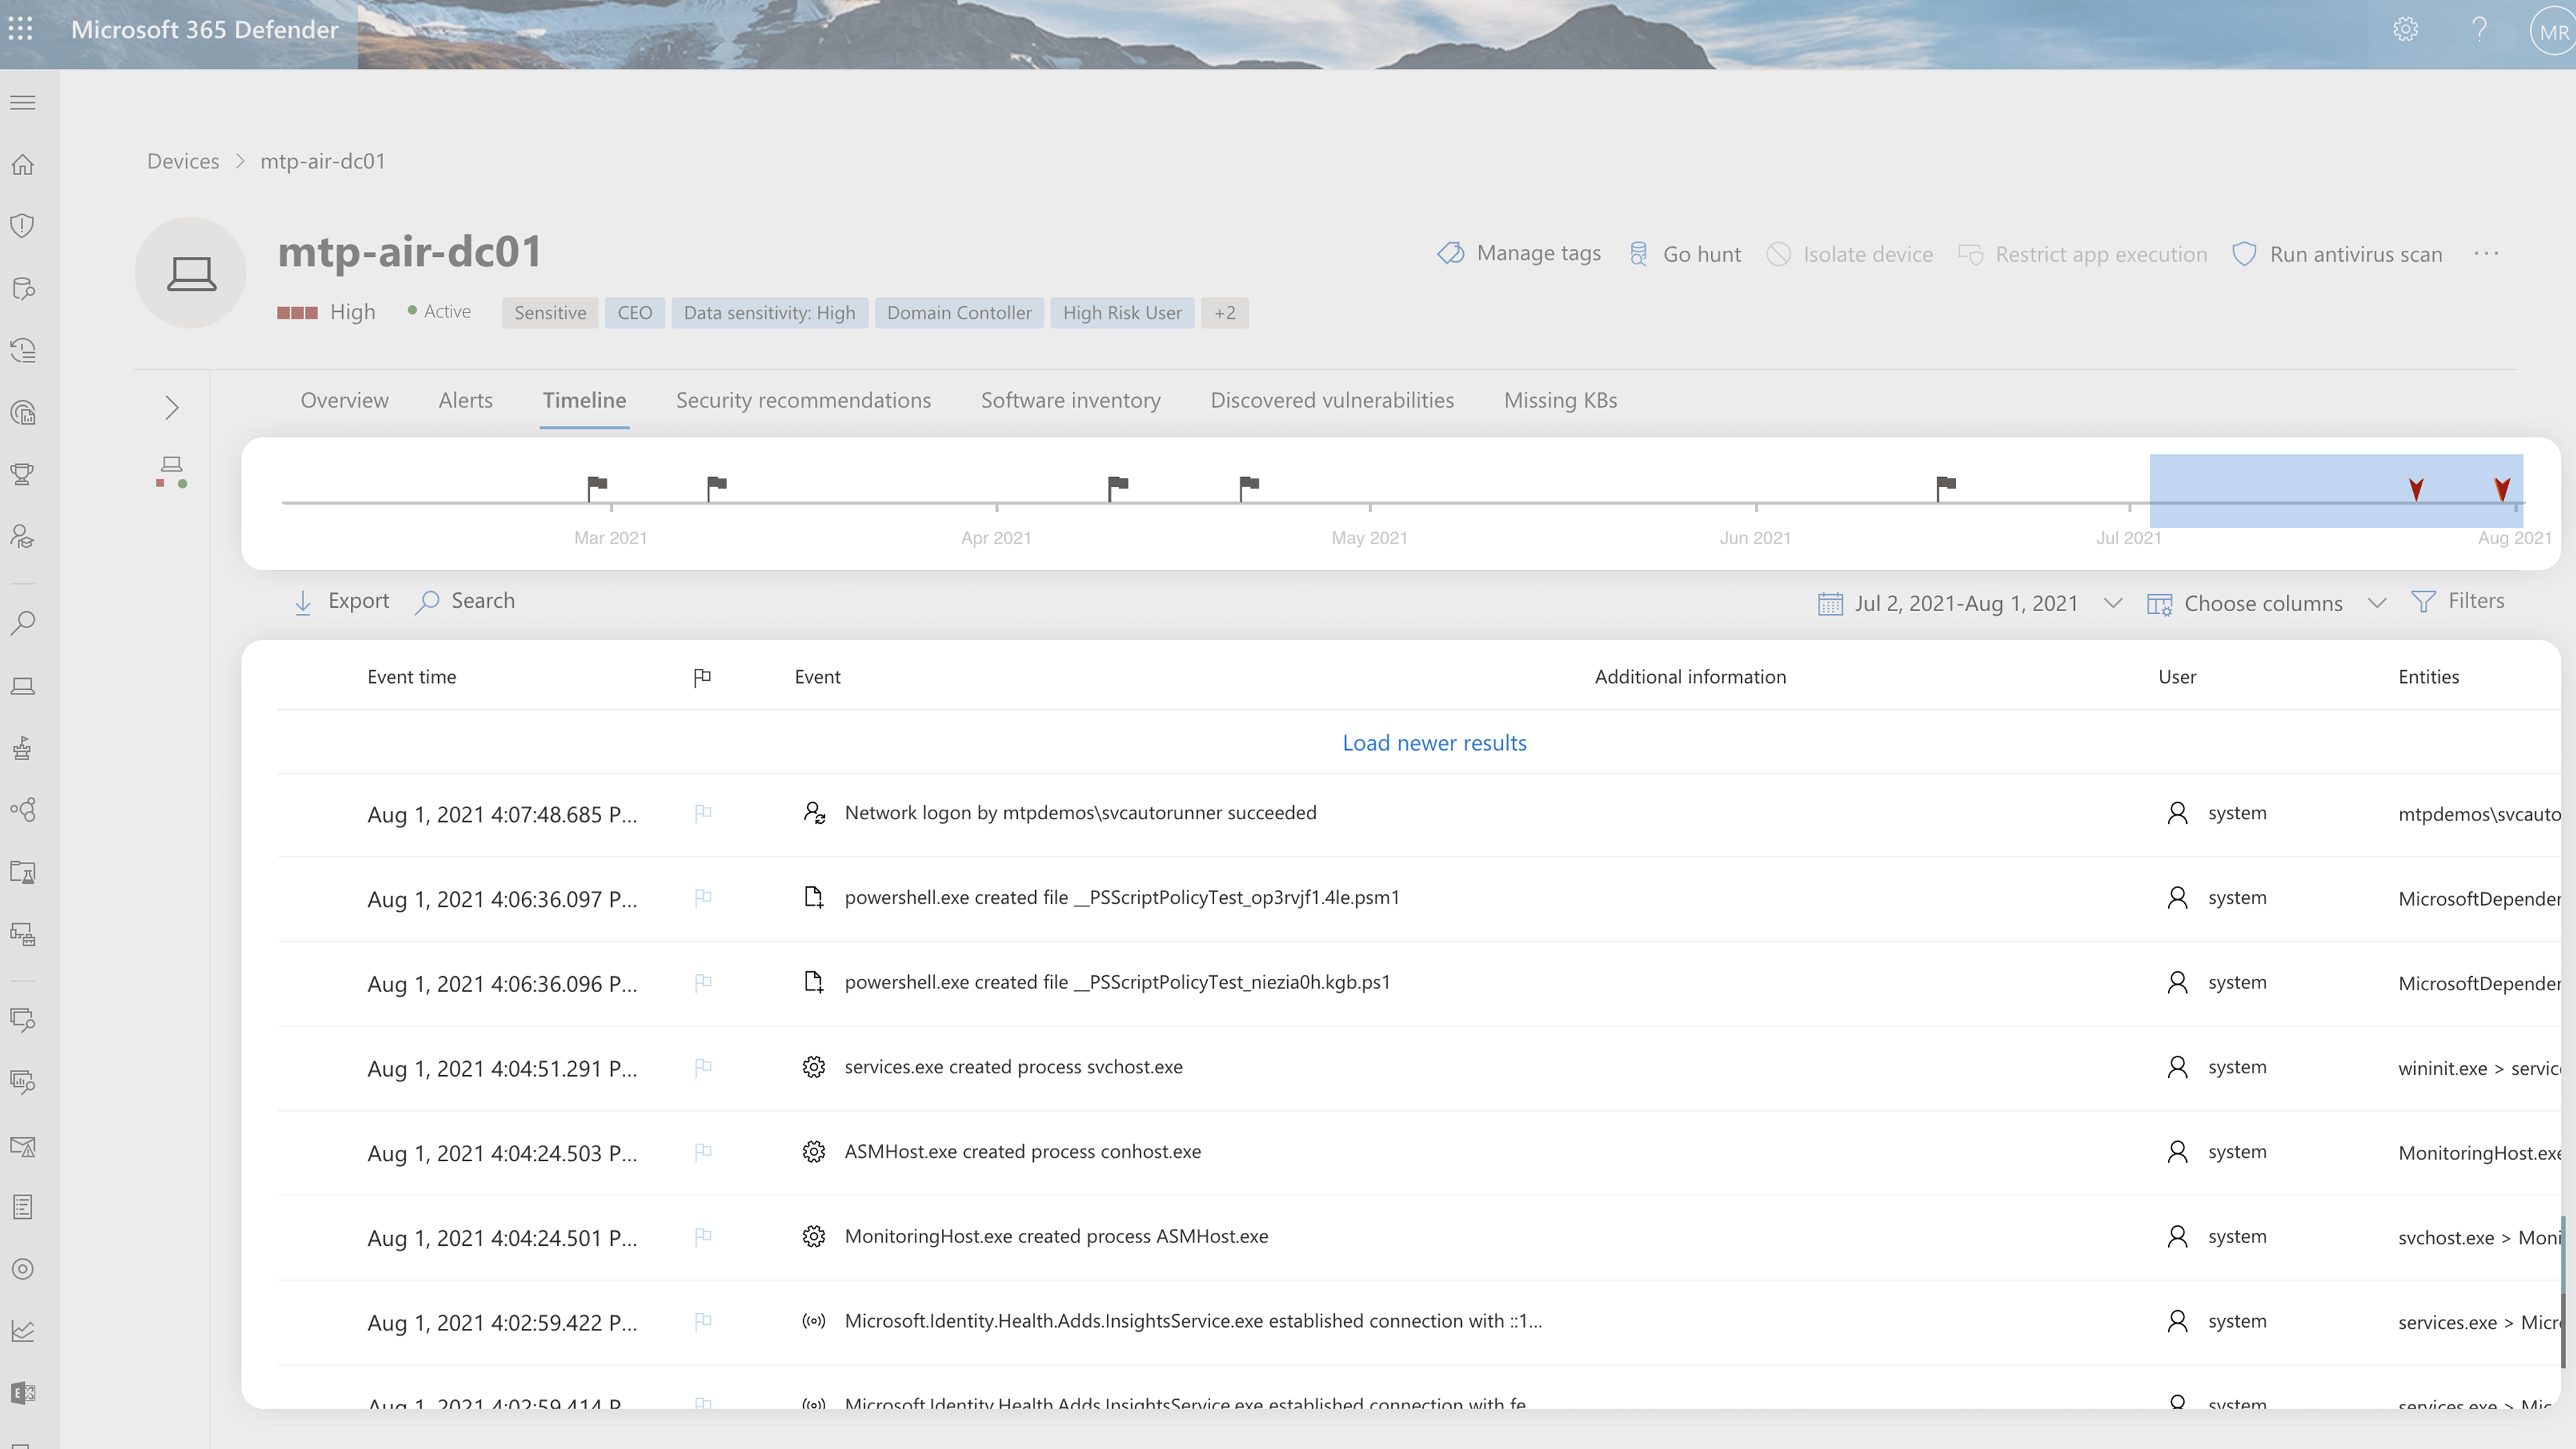Run antivirus scan on the device
This screenshot has height=1449, width=2576.
click(2337, 254)
